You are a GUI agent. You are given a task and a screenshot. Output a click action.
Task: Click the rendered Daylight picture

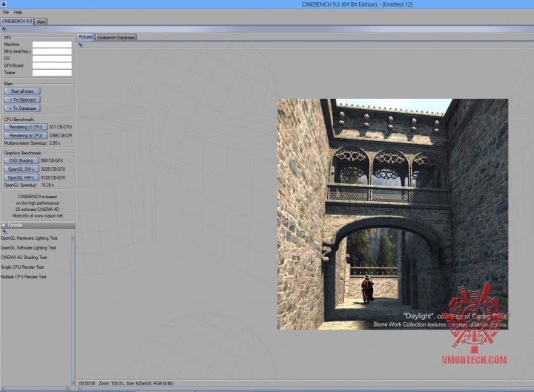392,214
